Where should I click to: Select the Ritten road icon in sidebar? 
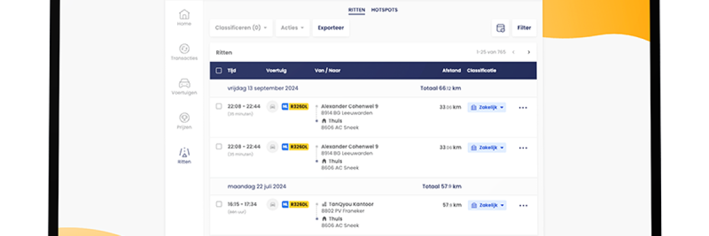(184, 152)
